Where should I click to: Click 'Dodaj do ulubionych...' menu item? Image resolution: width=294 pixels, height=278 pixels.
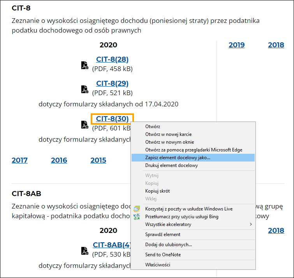[x=169, y=245]
